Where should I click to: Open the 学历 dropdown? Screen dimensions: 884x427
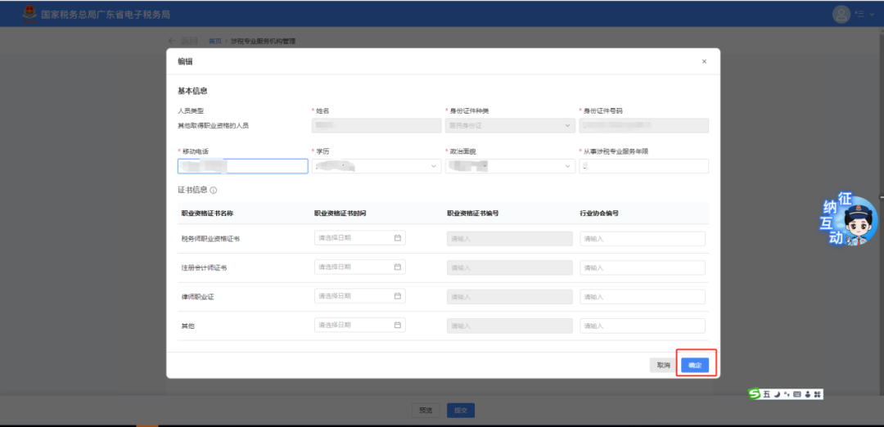[x=377, y=166]
